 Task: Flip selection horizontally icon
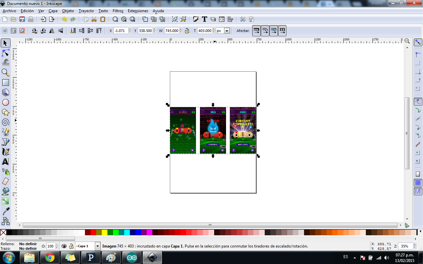[52, 31]
